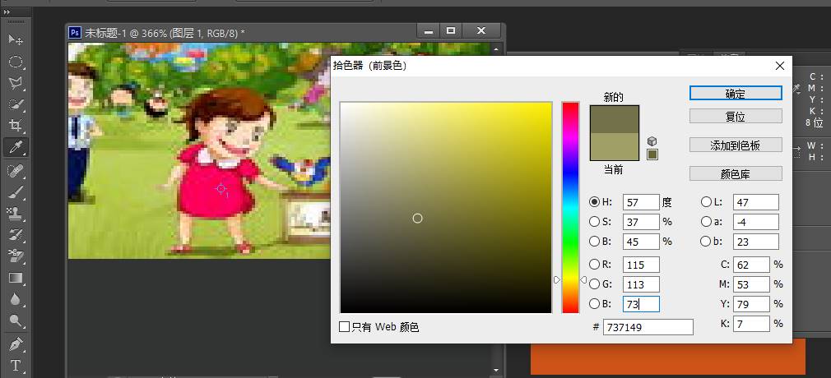This screenshot has height=378, width=831.
Task: Select the Lab a radio button
Action: (x=706, y=221)
